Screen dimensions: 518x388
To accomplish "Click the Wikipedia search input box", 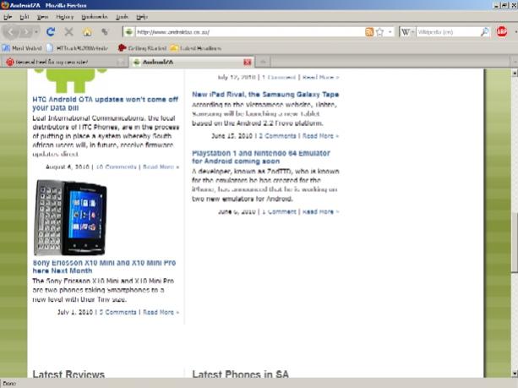I will (x=448, y=32).
